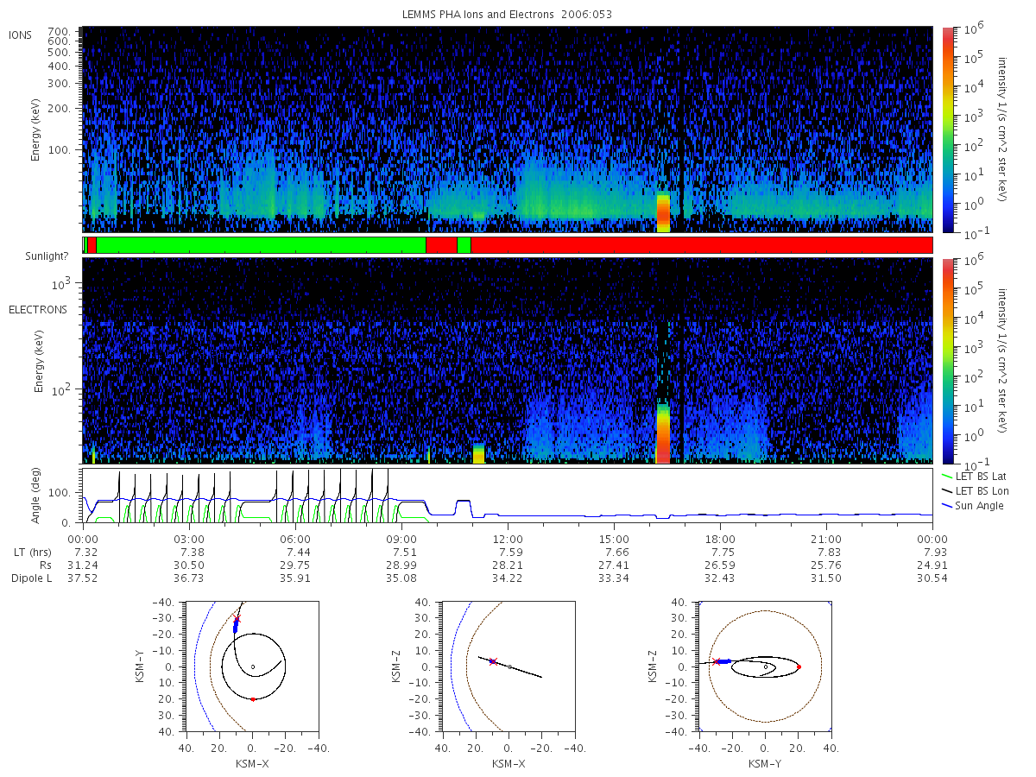Click the Rs value 28.21
The width and height of the screenshot is (1036, 777).
click(509, 565)
